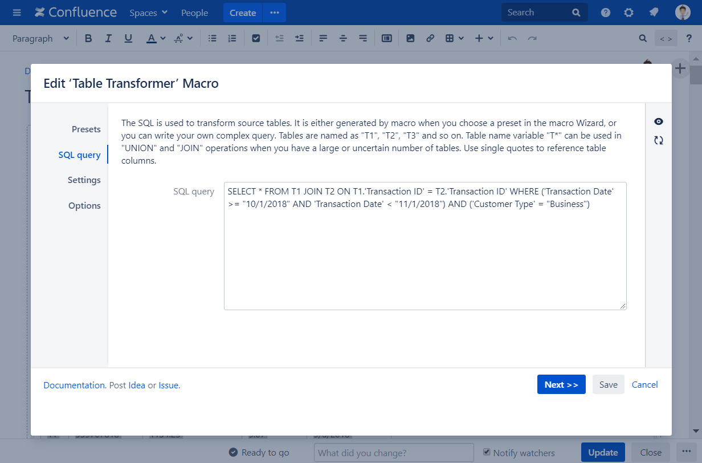Expand the Spaces menu
The image size is (702, 463).
tap(148, 13)
